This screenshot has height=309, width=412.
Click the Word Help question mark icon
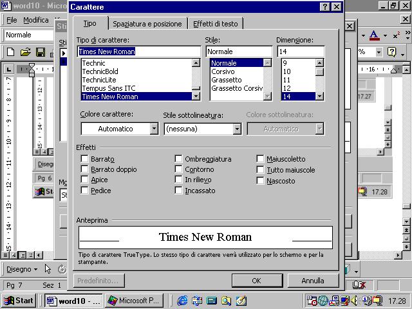391,52
